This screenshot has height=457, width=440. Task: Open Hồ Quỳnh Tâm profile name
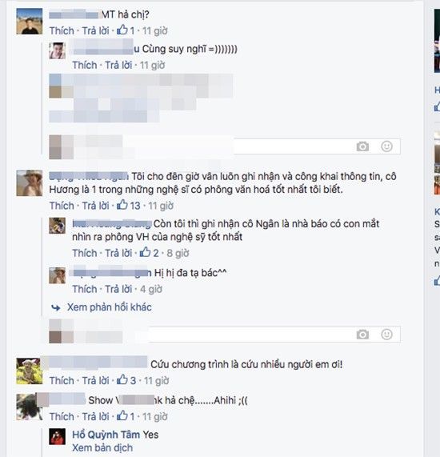(x=106, y=435)
